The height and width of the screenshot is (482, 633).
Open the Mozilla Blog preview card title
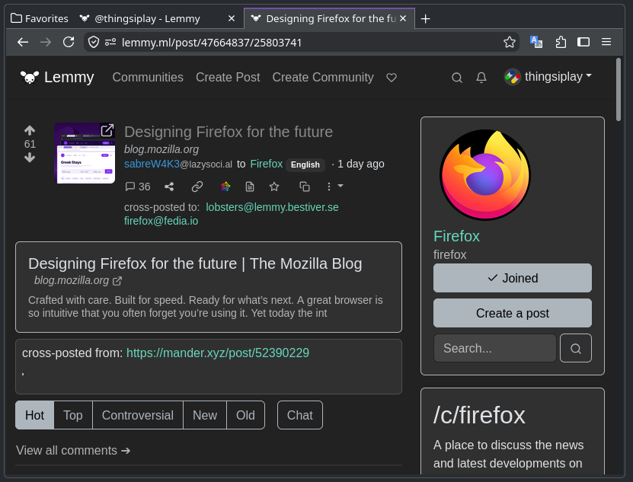pyautogui.click(x=195, y=263)
